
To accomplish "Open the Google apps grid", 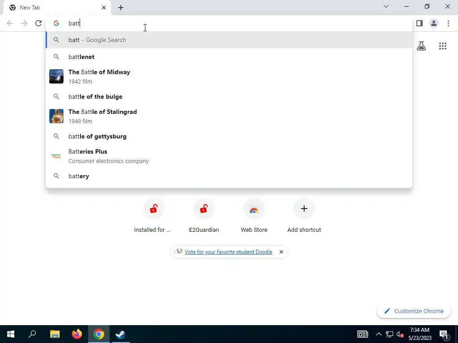I will [442, 46].
